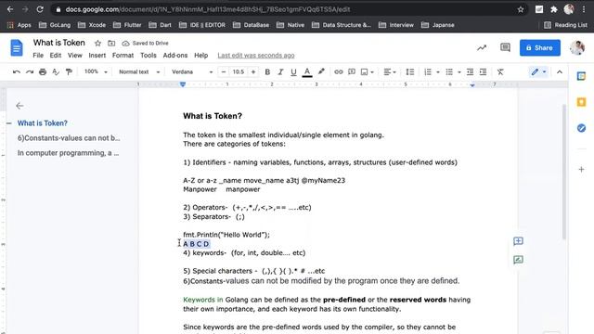Image resolution: width=594 pixels, height=334 pixels.
Task: Open line spacing options
Action: point(410,72)
